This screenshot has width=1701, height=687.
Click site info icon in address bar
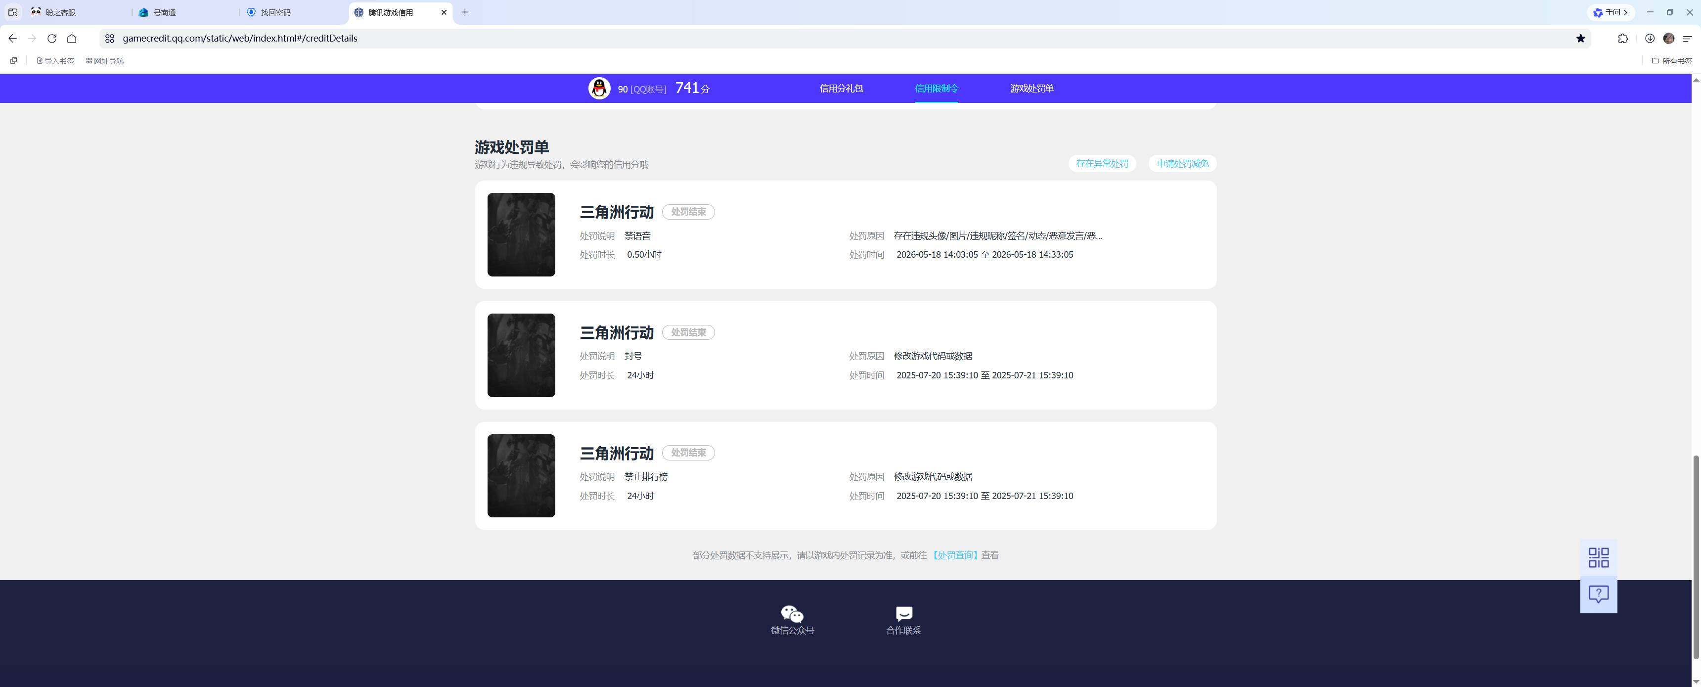click(110, 38)
